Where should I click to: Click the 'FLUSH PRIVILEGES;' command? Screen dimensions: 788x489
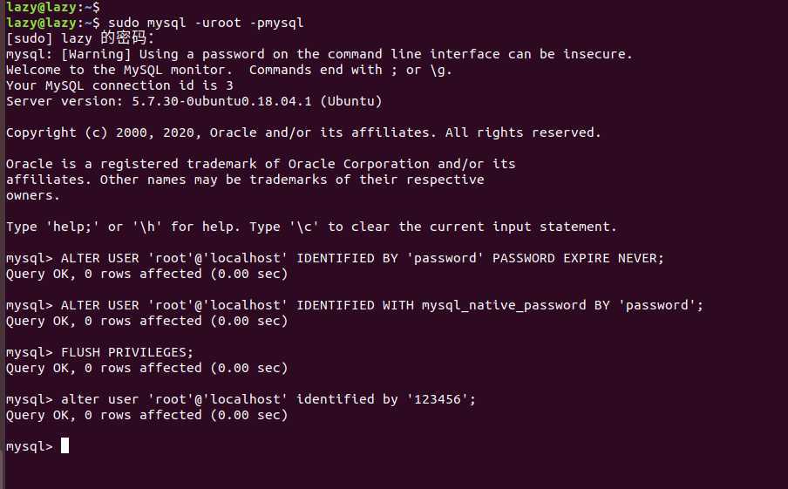click(x=127, y=352)
